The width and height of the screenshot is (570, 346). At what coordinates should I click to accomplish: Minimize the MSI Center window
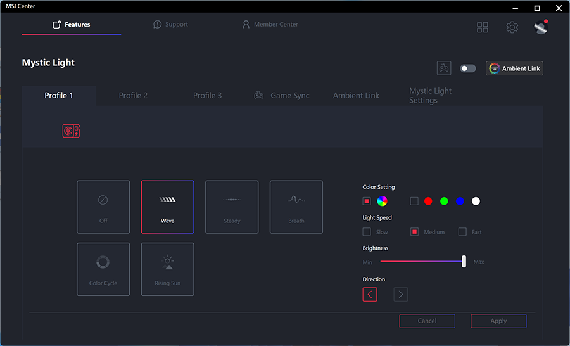coord(515,8)
